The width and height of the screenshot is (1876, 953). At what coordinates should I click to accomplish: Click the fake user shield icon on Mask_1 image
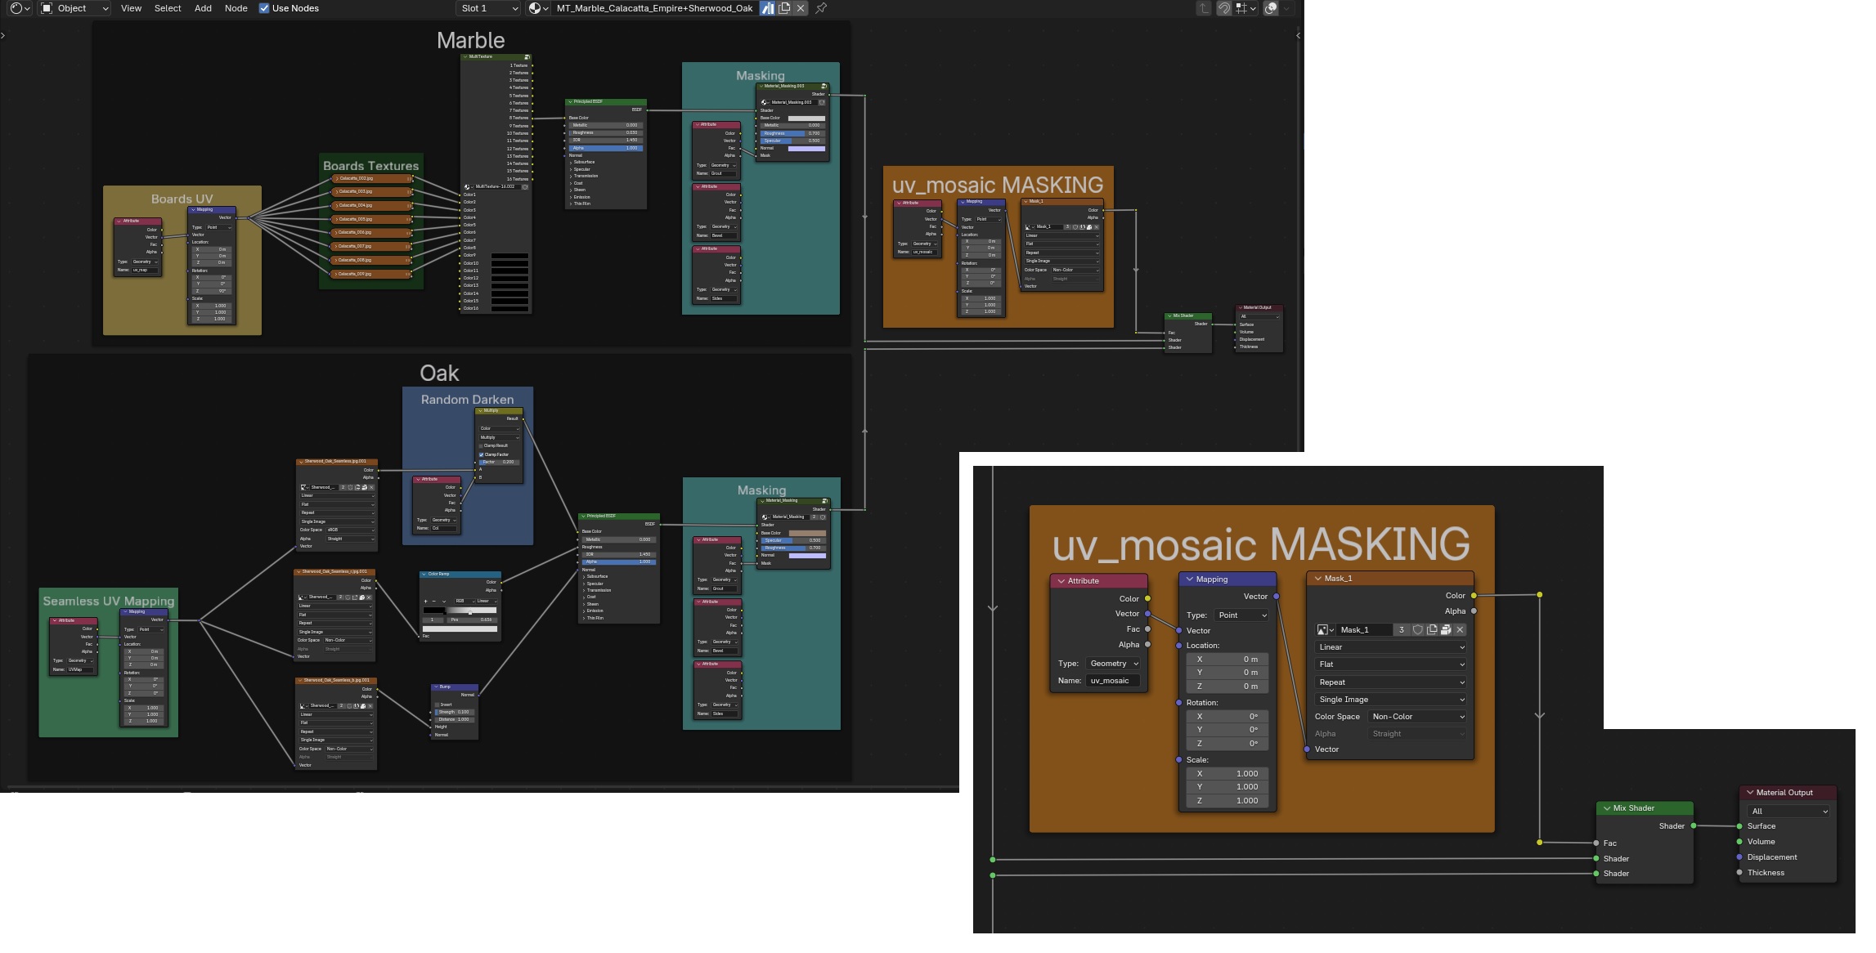coord(1418,630)
